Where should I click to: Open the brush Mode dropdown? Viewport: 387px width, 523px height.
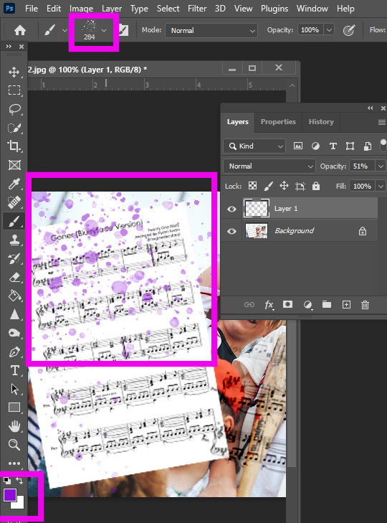coord(211,31)
